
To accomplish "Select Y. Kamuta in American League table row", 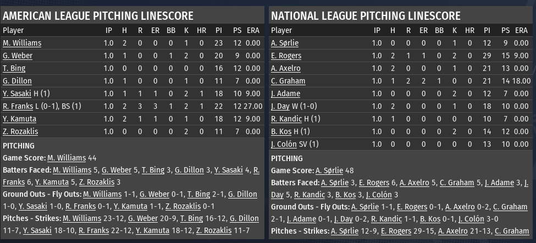I will point(20,119).
